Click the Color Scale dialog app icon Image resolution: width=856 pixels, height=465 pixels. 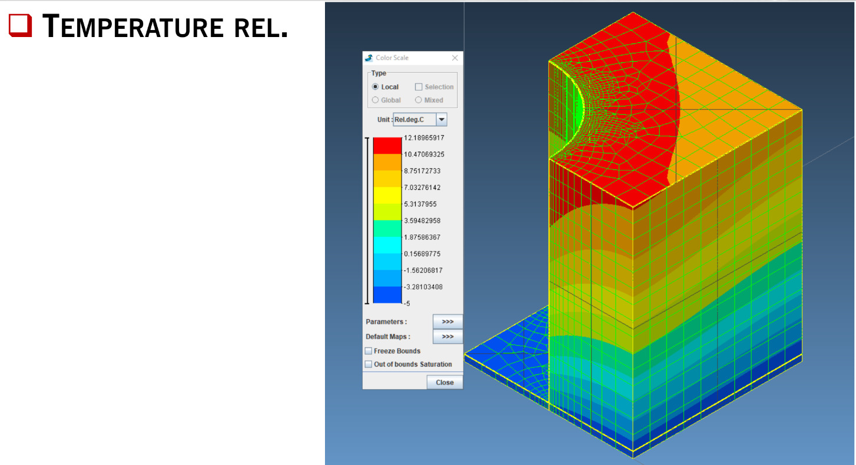(x=369, y=58)
